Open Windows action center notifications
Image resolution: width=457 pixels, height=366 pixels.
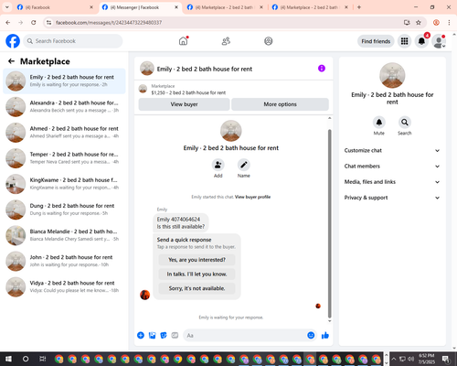coord(447,359)
